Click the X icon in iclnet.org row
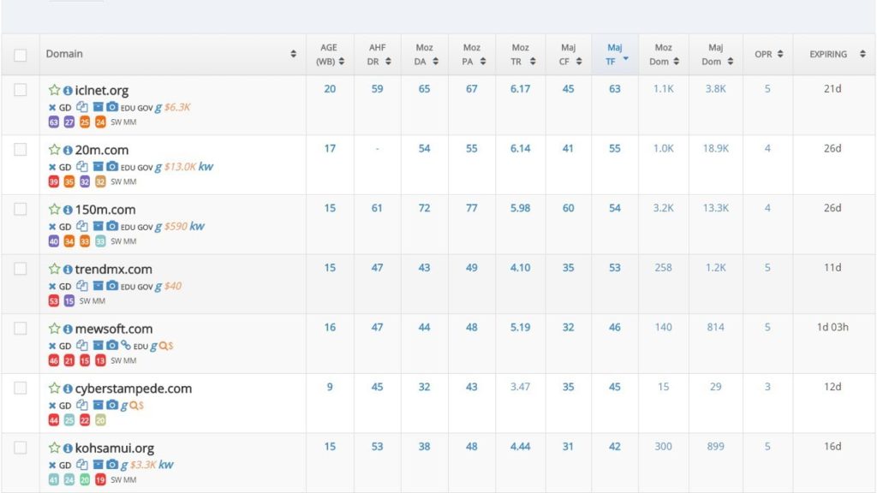The image size is (877, 493). 52,107
